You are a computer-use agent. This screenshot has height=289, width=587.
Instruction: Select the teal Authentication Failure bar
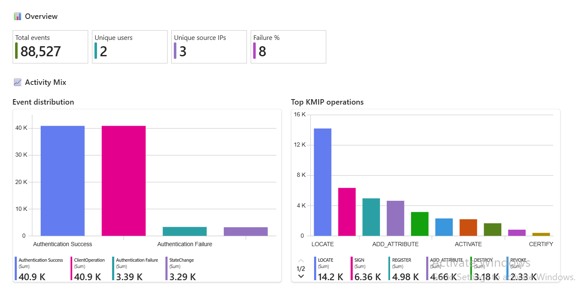185,231
